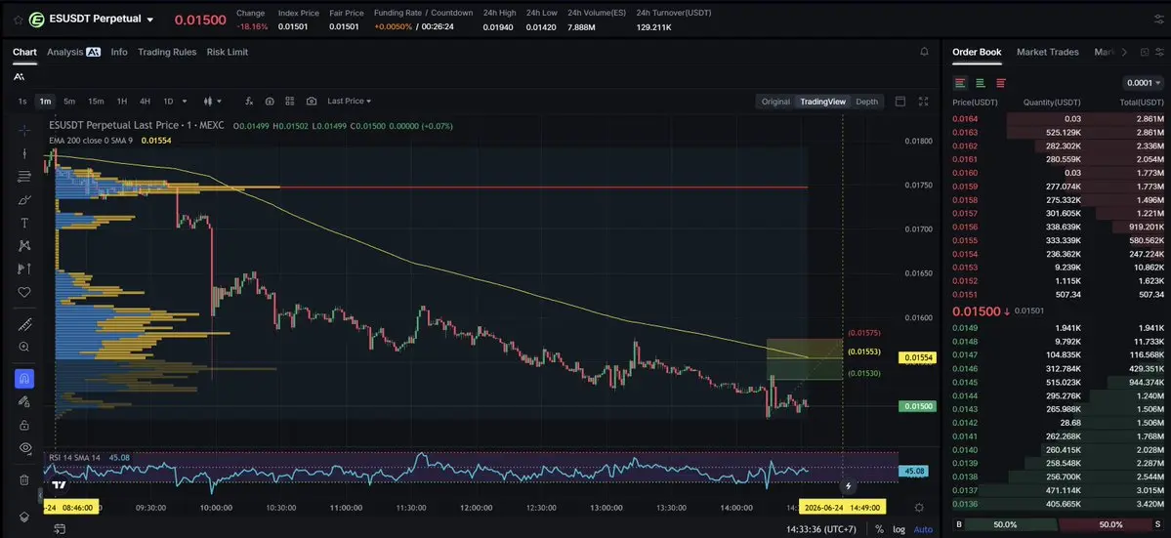Select the 1H timeframe
Viewport: 1171px width, 538px height.
pos(122,102)
